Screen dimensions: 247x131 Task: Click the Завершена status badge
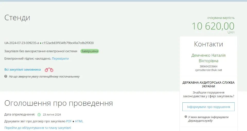coord(90,51)
